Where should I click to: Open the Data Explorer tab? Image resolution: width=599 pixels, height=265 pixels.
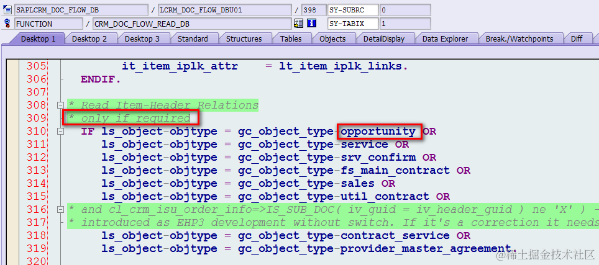[445, 38]
